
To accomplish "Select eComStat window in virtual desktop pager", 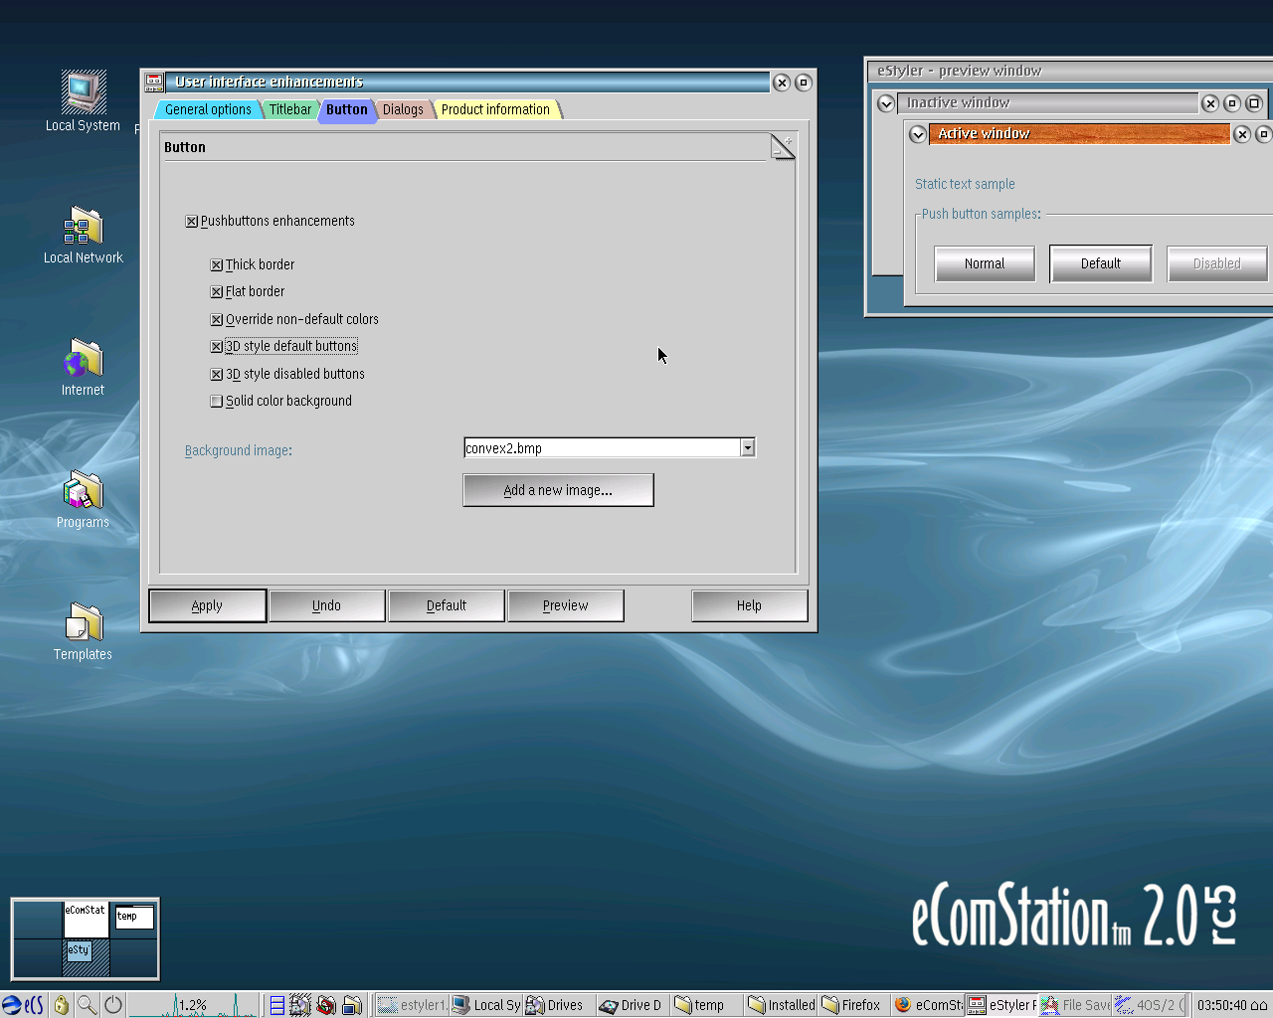I will click(86, 920).
